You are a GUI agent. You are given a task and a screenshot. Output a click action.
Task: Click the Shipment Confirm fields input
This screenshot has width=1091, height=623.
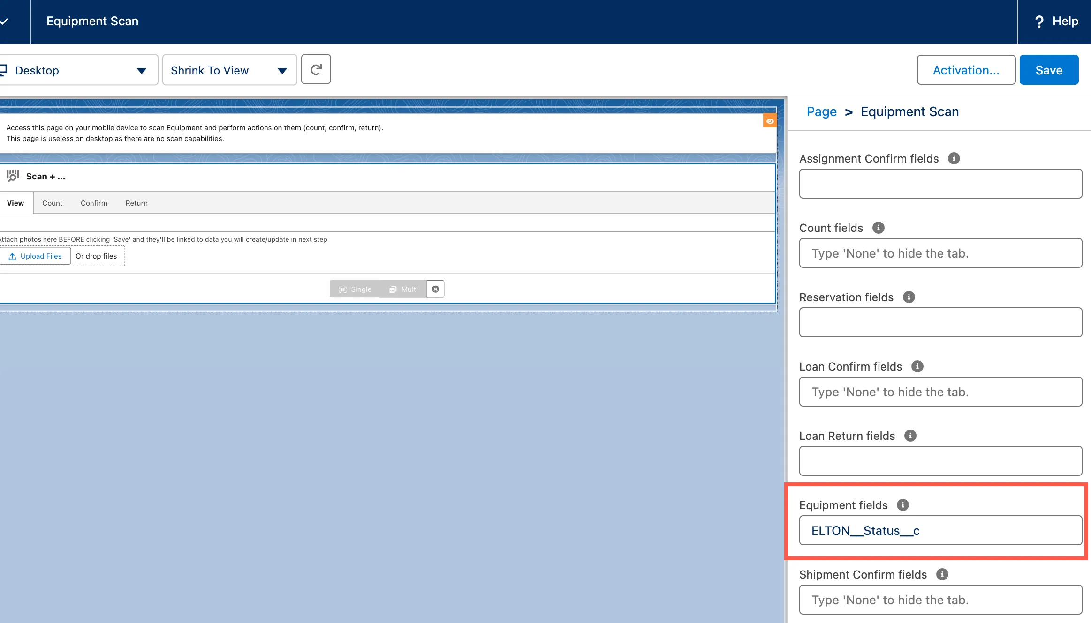pyautogui.click(x=940, y=600)
